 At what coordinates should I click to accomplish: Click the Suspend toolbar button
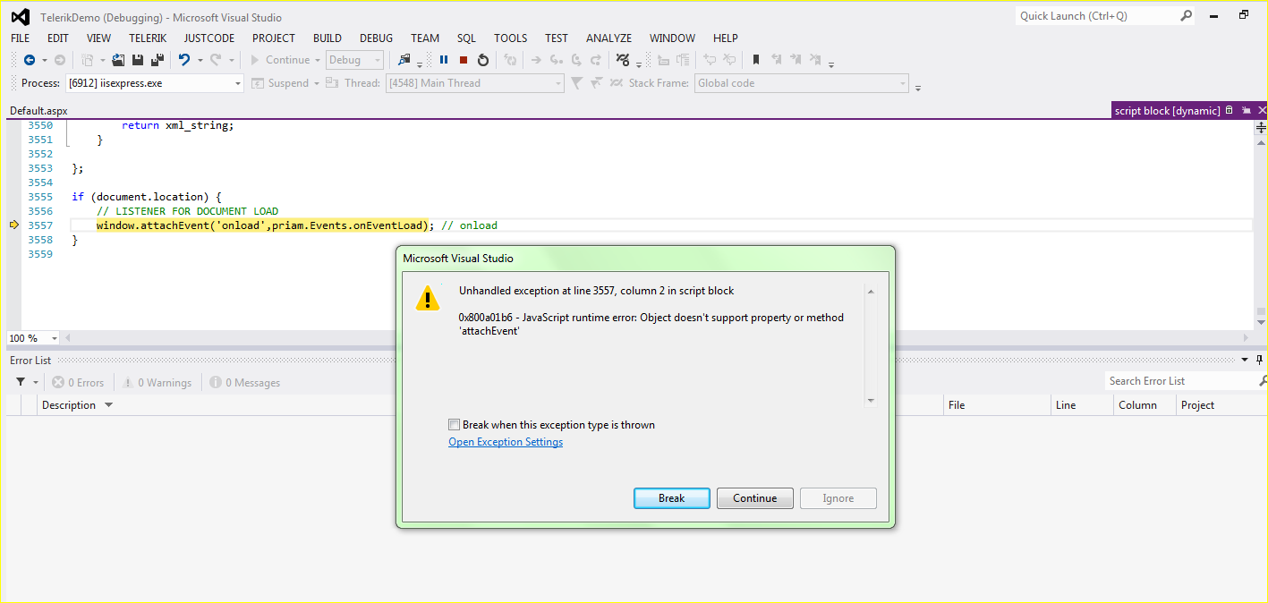[280, 83]
